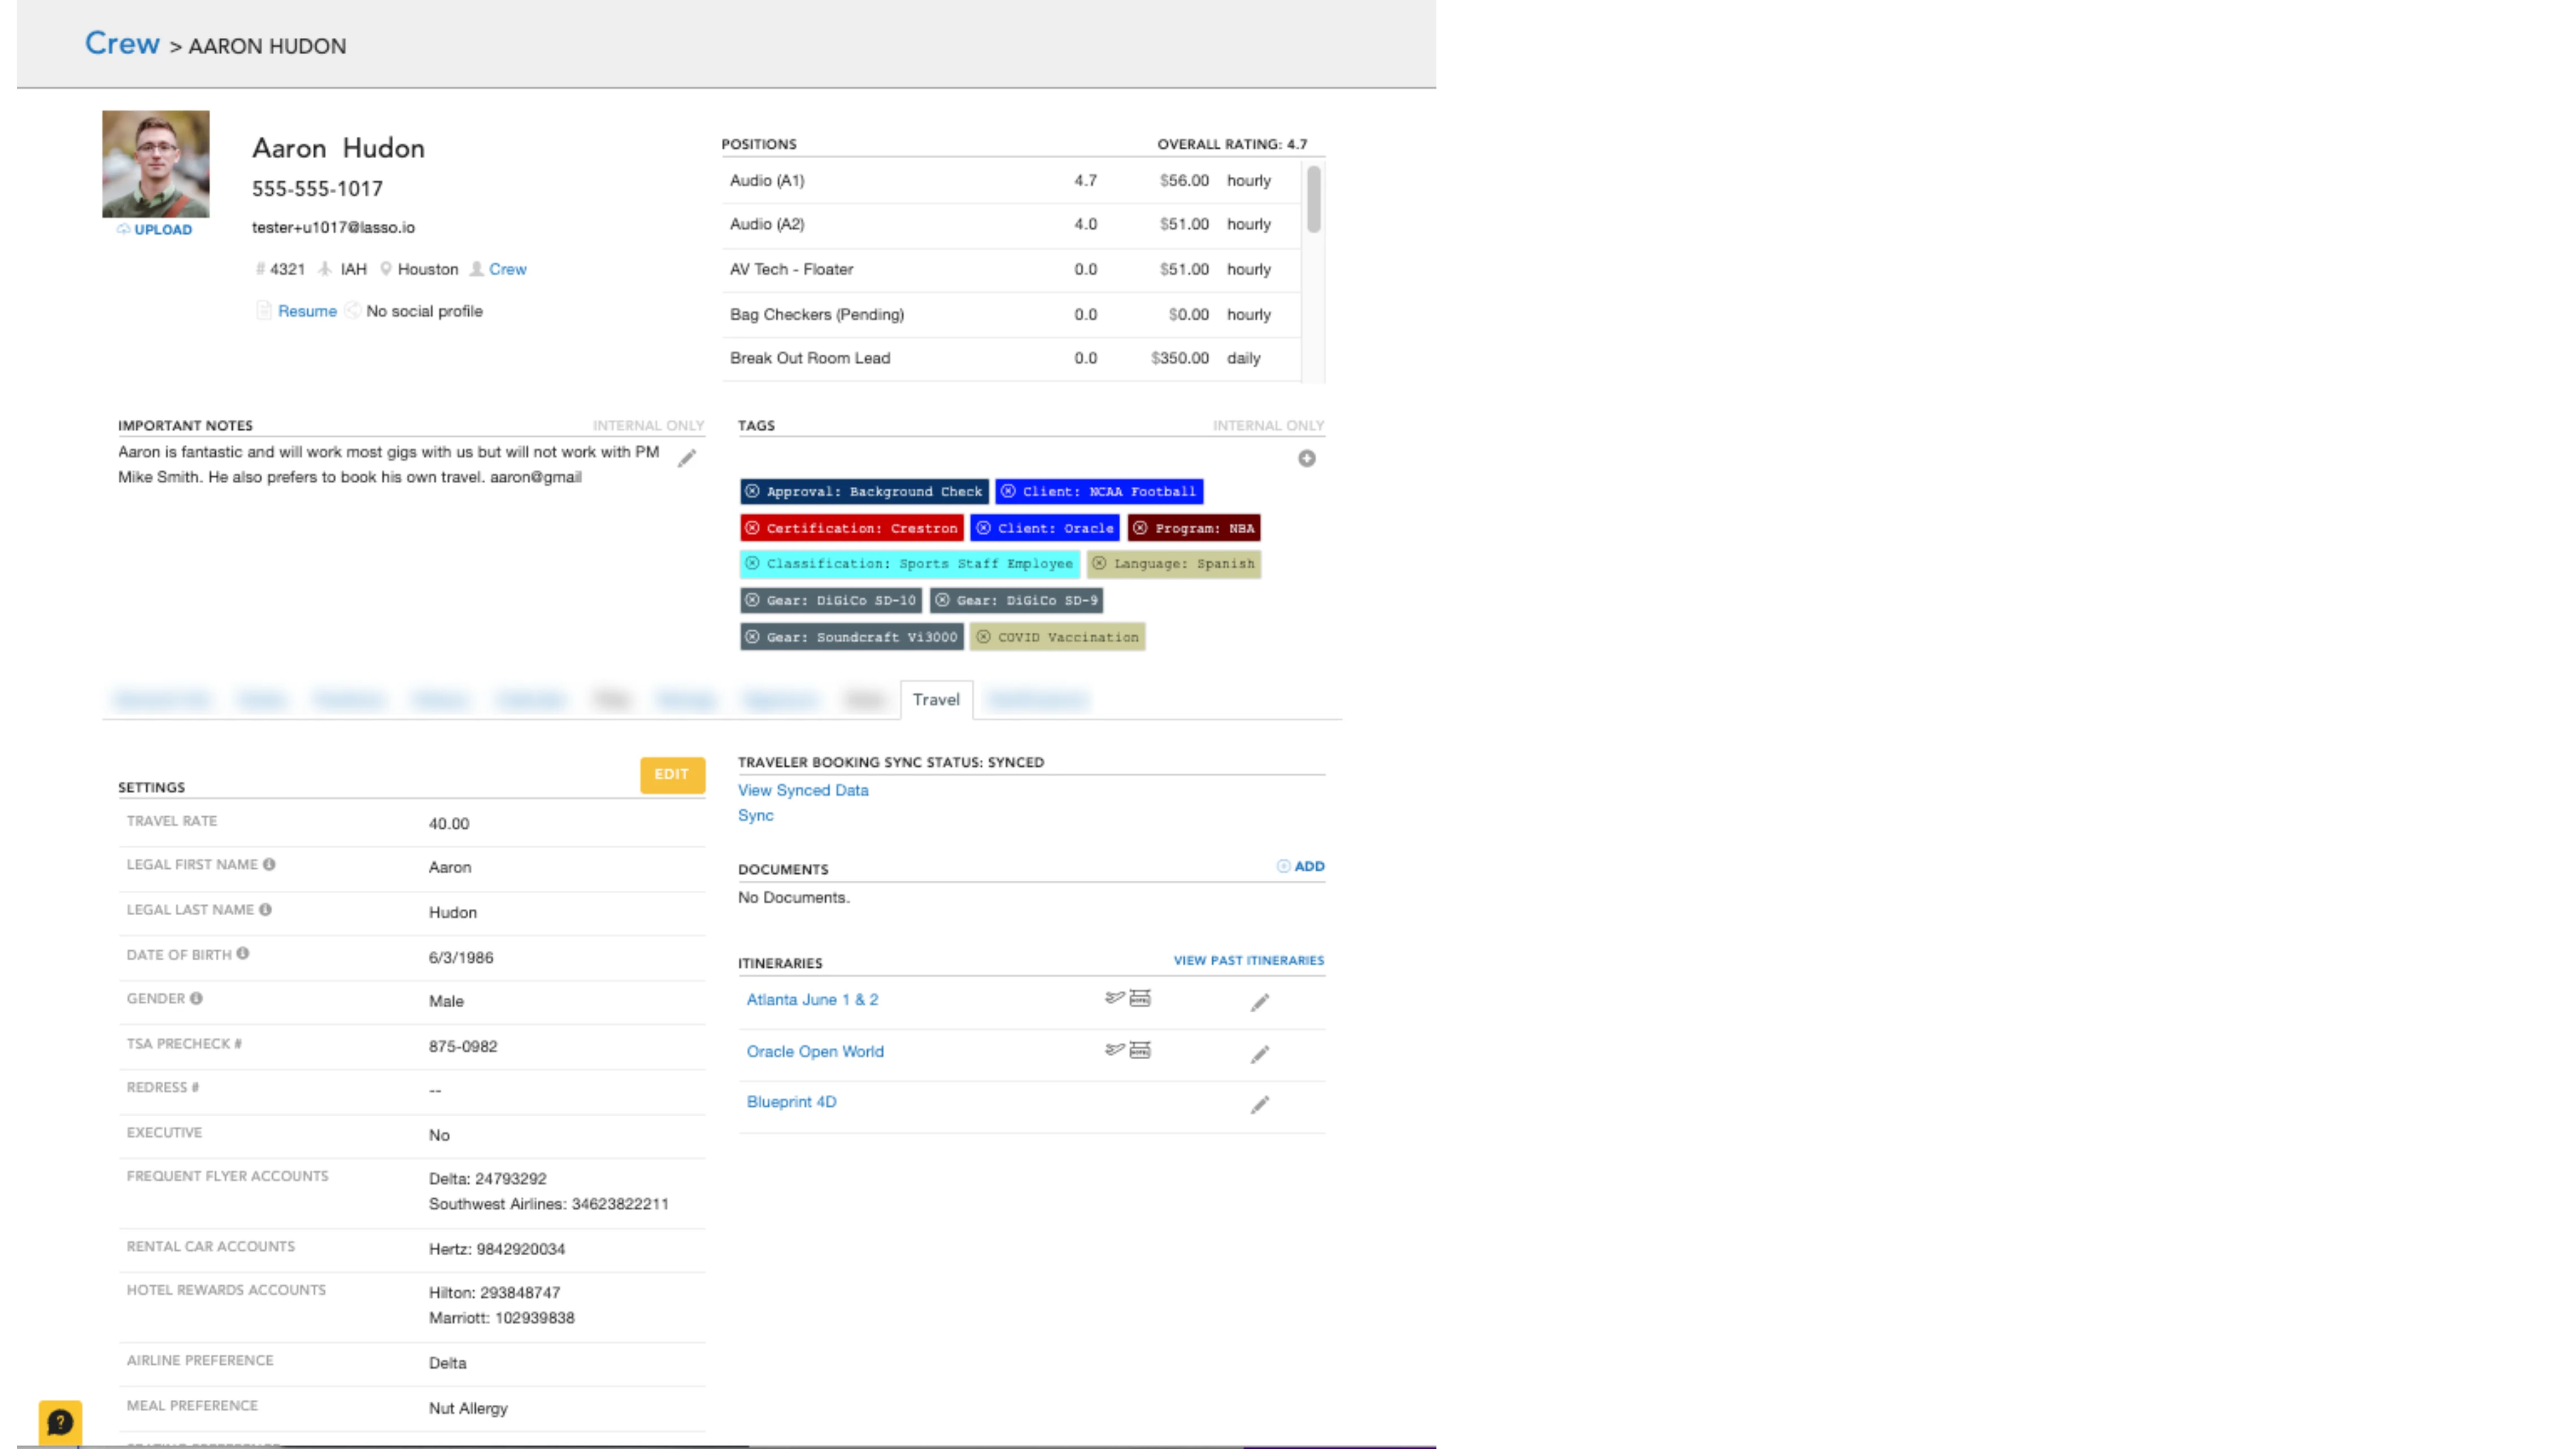
Task: Add a new tag with plus icon
Action: pos(1306,458)
